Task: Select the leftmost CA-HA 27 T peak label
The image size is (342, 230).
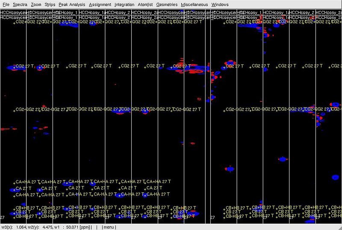Action: pyautogui.click(x=27, y=195)
